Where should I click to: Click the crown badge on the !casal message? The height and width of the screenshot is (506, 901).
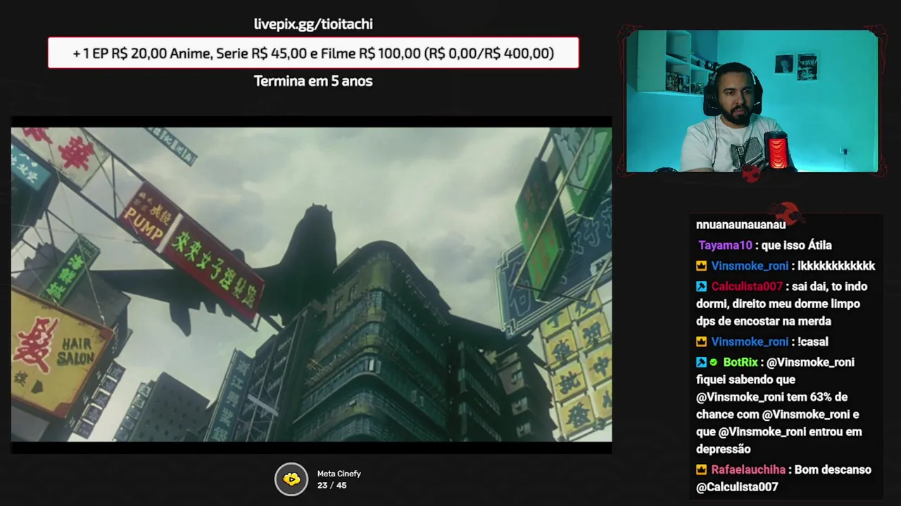[x=701, y=342]
